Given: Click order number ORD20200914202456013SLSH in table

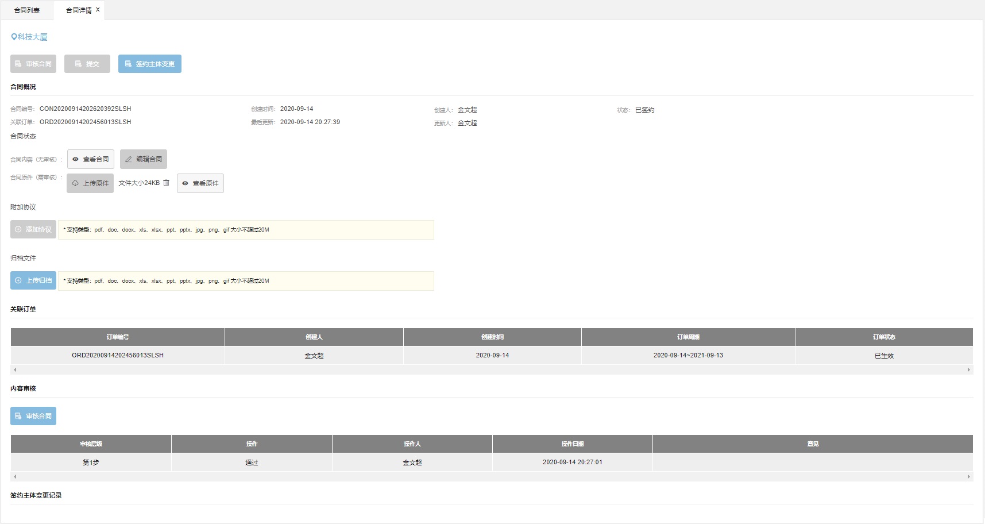Looking at the screenshot, I should [118, 355].
